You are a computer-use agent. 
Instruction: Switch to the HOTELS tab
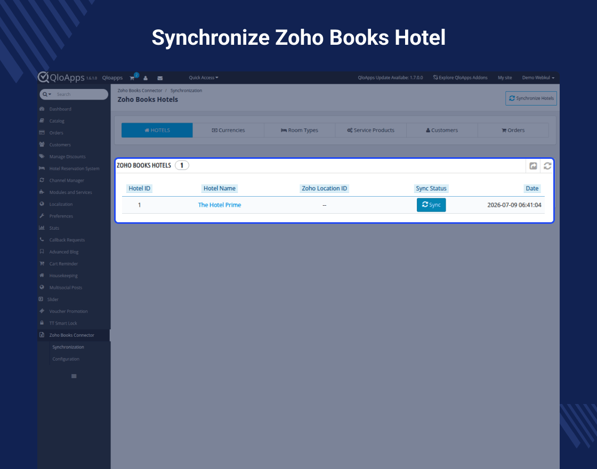click(x=157, y=130)
